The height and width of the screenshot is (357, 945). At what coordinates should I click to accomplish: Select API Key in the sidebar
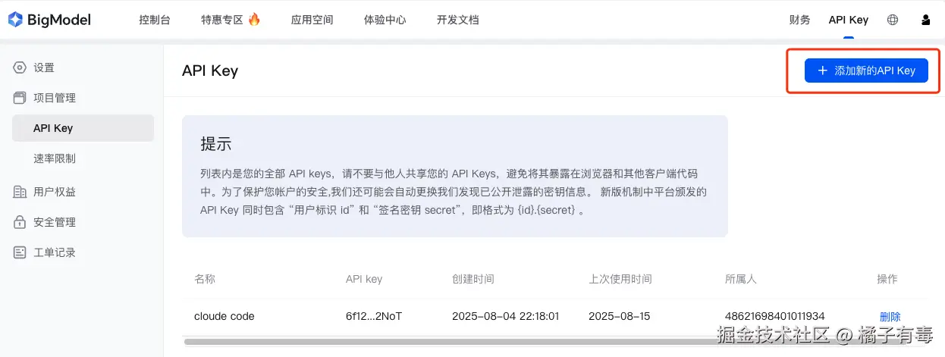pyautogui.click(x=83, y=128)
